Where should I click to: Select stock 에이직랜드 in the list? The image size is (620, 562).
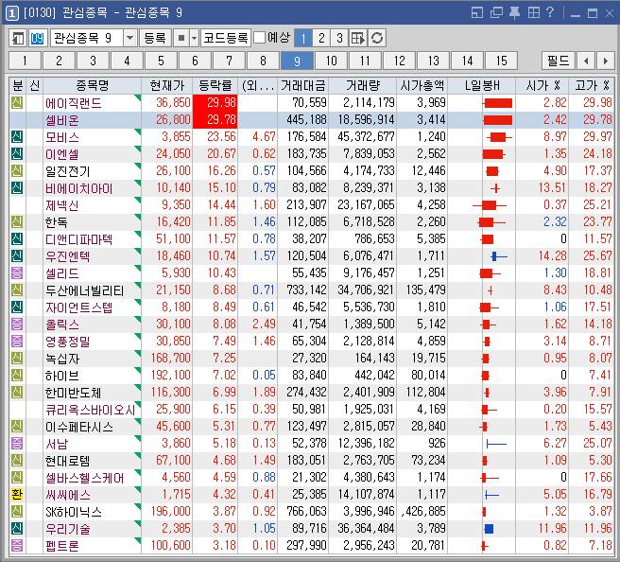point(74,103)
